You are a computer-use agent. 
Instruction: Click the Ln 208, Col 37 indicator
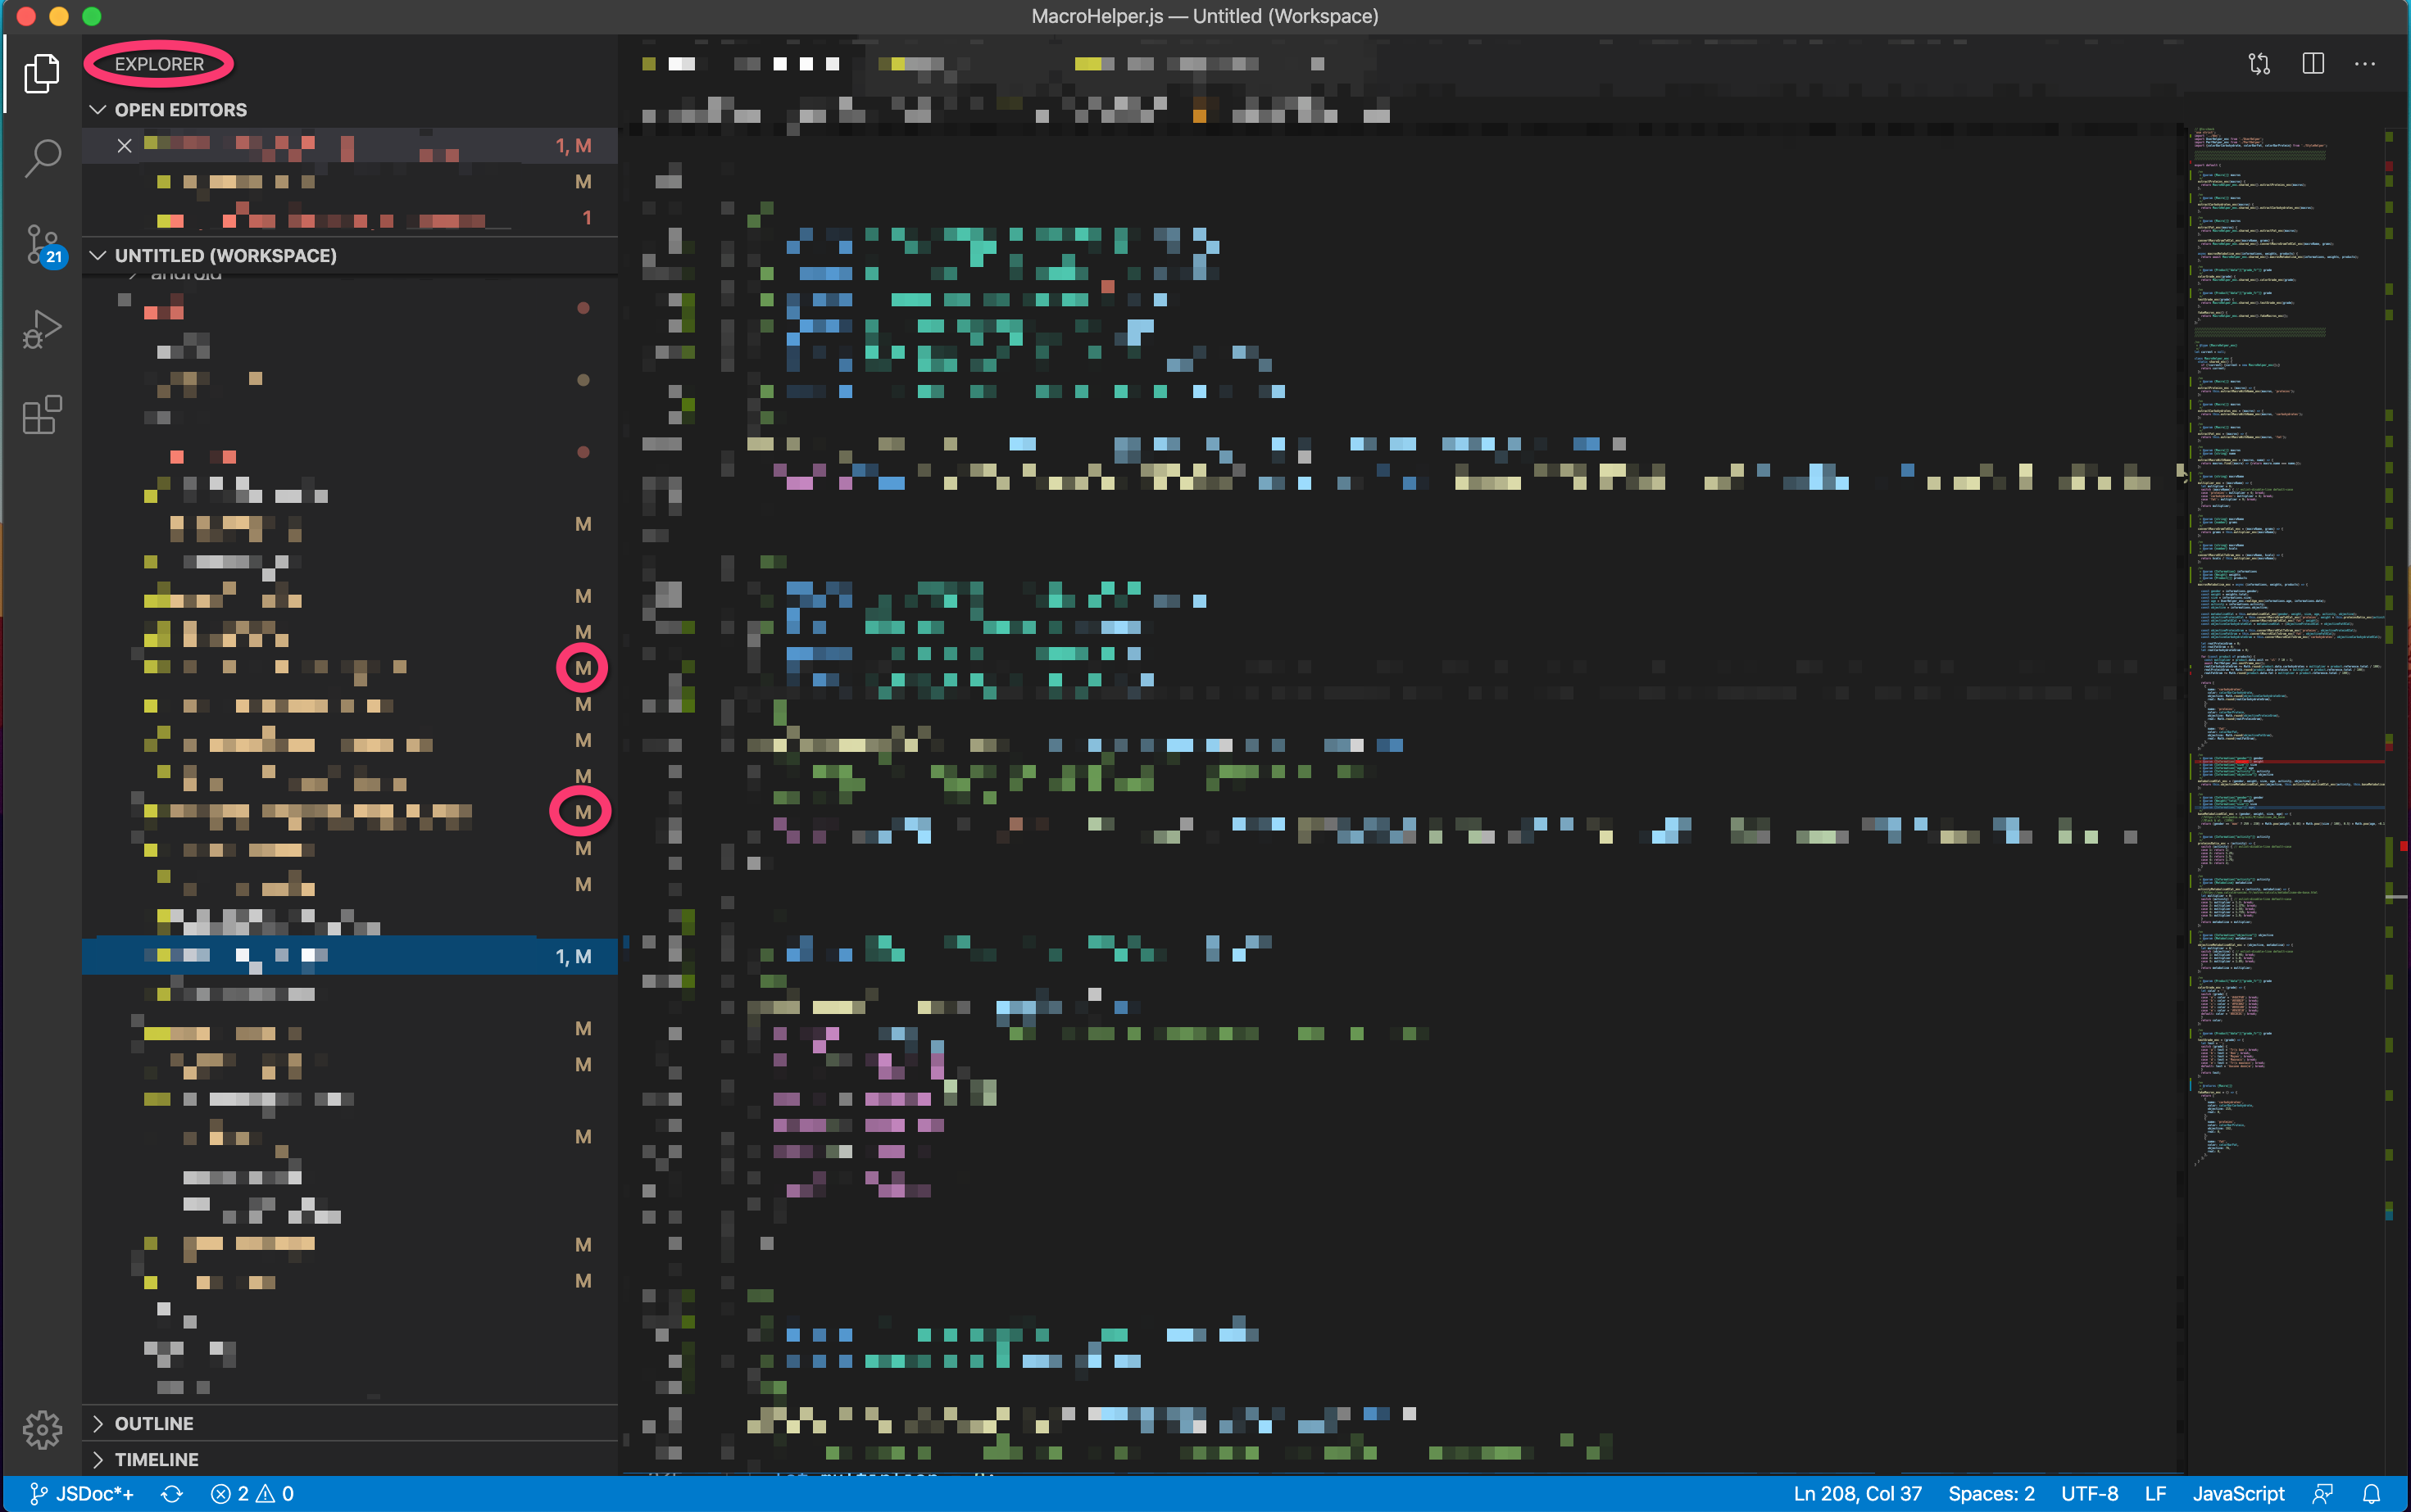pos(1857,1493)
